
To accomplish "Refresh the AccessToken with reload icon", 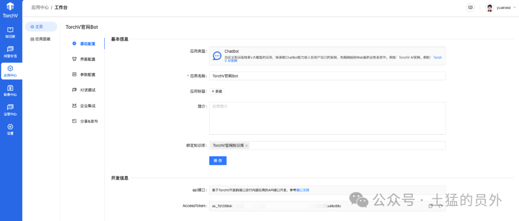I will pos(440,206).
